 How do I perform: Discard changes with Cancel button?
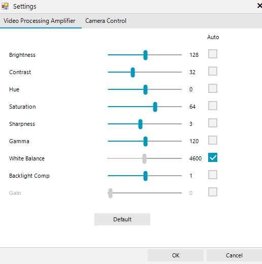tap(234, 255)
